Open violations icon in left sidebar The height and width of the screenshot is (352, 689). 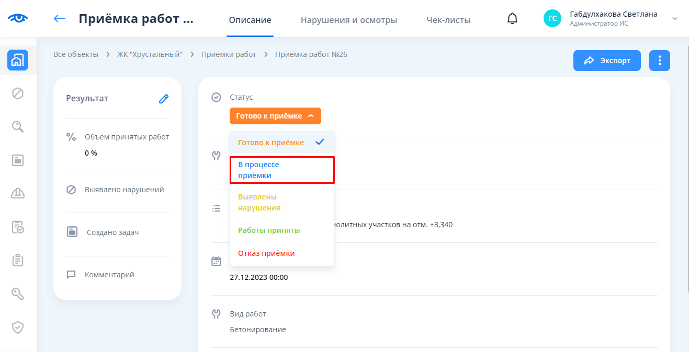pyautogui.click(x=18, y=93)
